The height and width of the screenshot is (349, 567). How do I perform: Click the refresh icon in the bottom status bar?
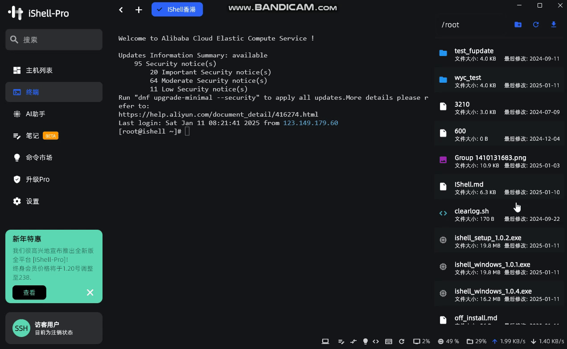402,341
